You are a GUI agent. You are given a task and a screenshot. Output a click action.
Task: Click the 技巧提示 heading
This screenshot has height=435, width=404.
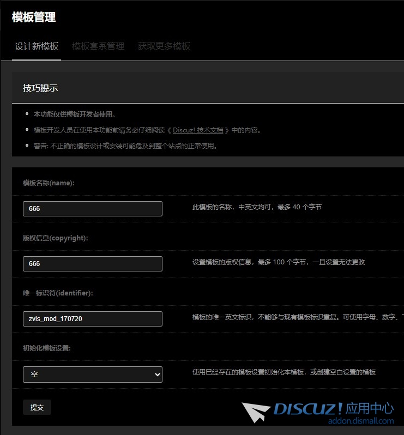[40, 88]
